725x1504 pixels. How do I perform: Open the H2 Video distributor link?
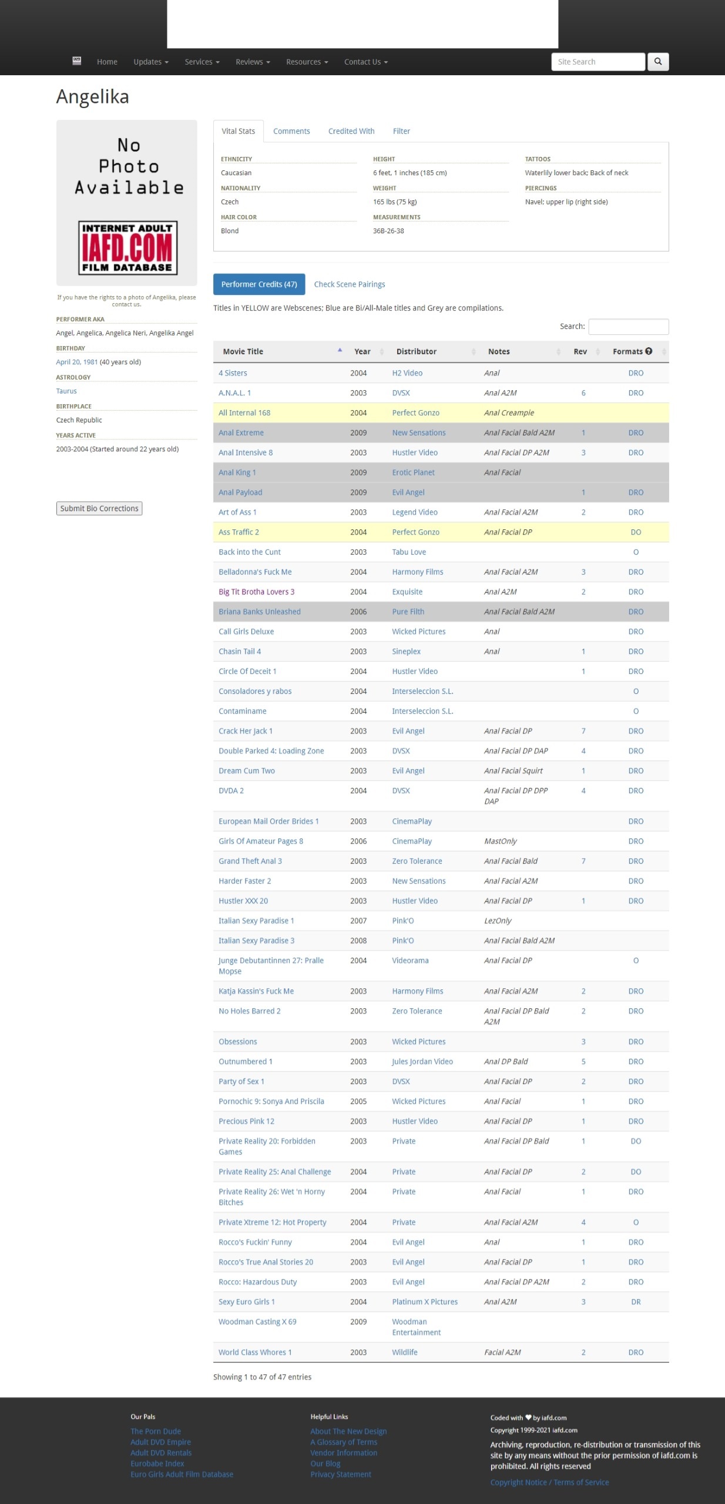pos(407,373)
